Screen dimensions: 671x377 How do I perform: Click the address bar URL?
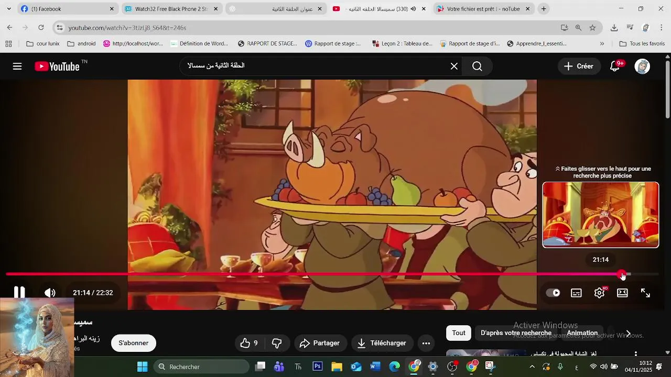click(x=127, y=28)
